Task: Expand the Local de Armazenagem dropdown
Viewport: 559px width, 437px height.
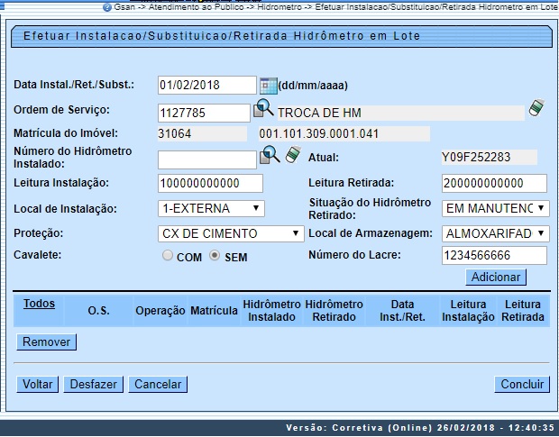Action: (x=495, y=233)
